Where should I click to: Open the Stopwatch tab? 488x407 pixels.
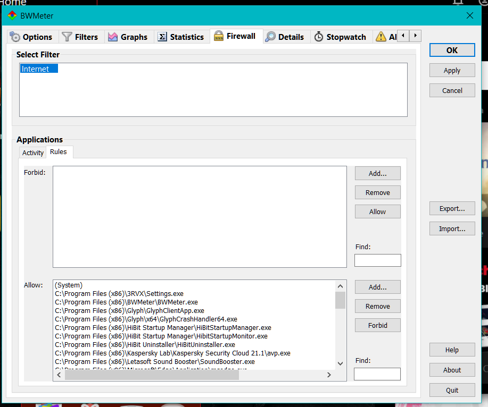click(x=342, y=37)
